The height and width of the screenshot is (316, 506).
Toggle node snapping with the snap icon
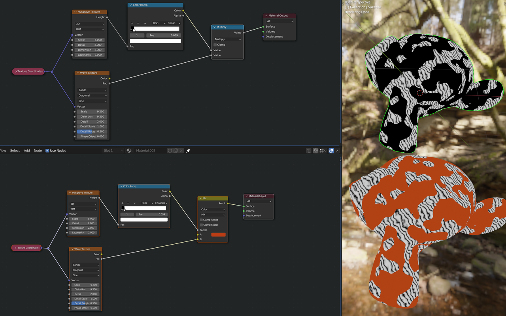coord(315,150)
